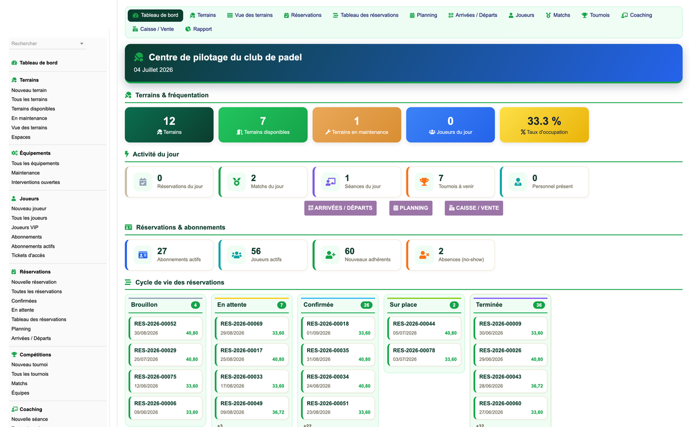Click the dashboard icon beside sidebar Tableau de bord
This screenshot has width=690, height=427.
tap(14, 63)
